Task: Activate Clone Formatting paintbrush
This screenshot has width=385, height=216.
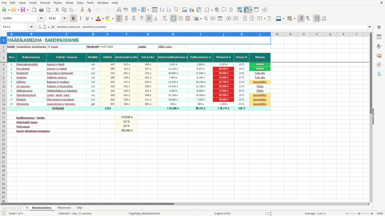Action: pyautogui.click(x=82, y=10)
